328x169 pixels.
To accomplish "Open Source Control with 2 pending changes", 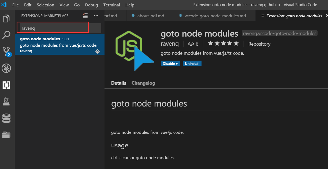I will coord(6,51).
